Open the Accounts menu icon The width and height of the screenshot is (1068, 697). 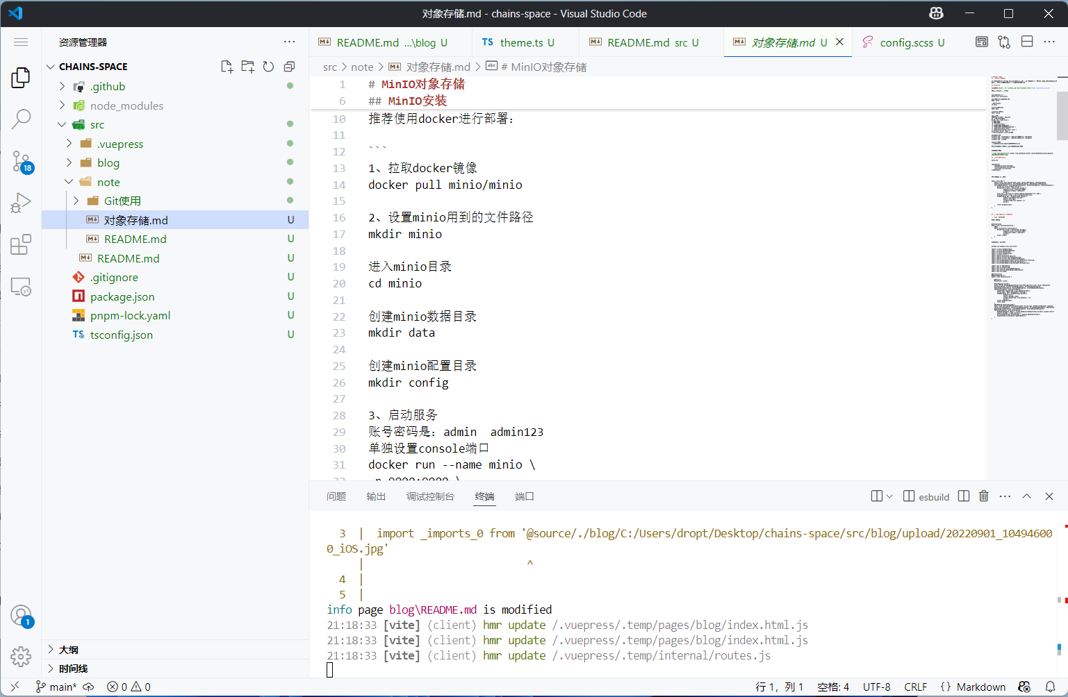[21, 615]
